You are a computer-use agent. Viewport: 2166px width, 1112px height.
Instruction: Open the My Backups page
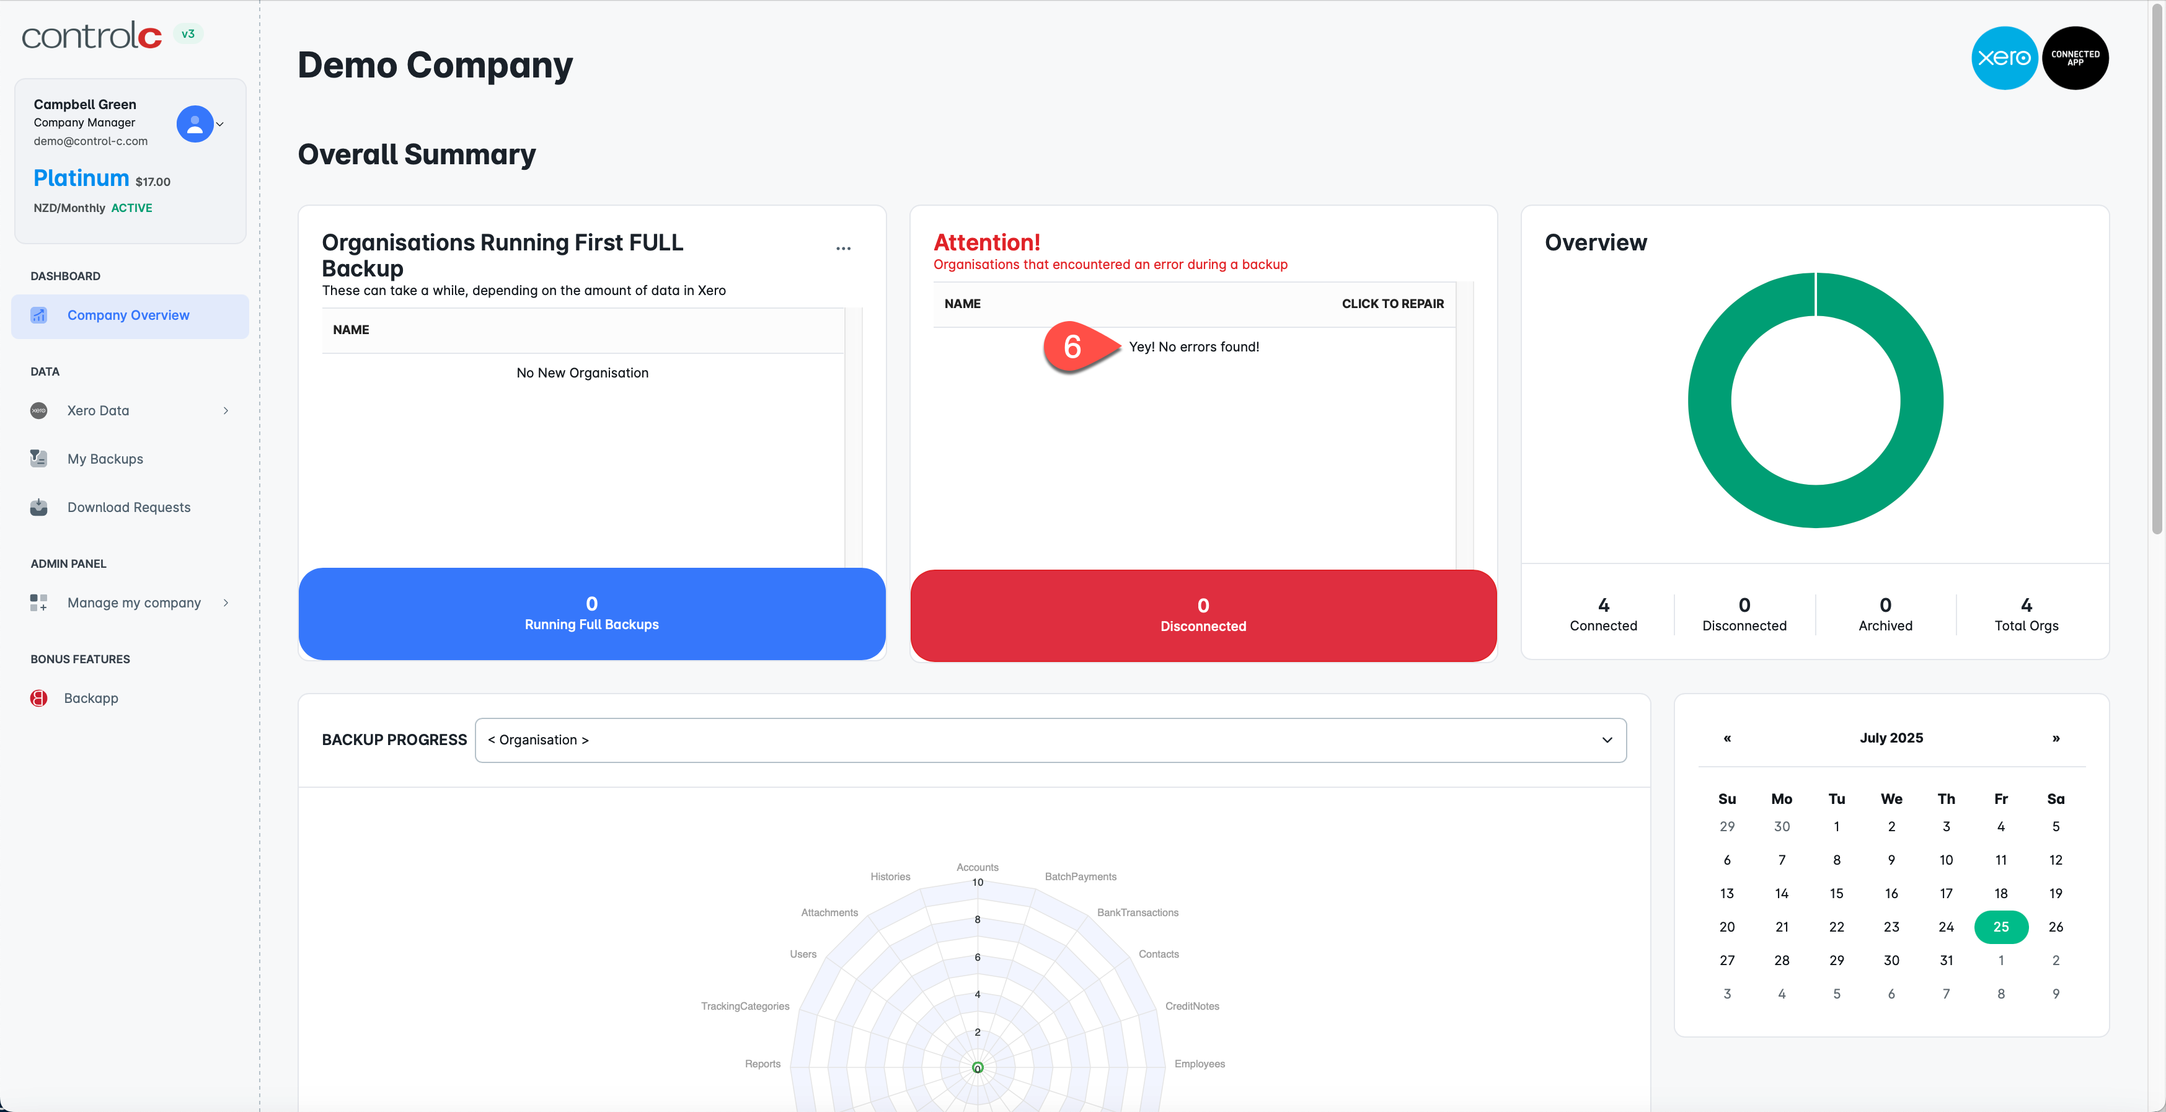[105, 459]
